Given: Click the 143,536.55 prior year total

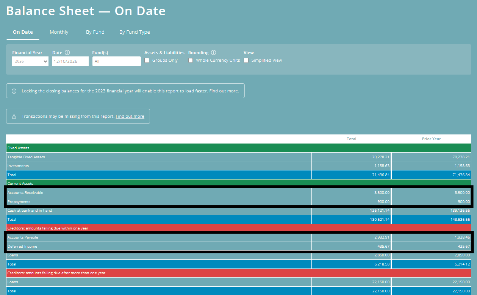Looking at the screenshot, I should 459,220.
